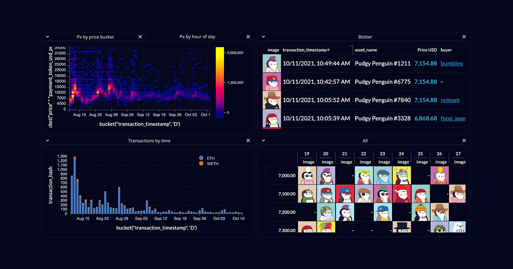Select the Pudgy Penguin #6775 name cell
513x269 pixels.
(383, 82)
